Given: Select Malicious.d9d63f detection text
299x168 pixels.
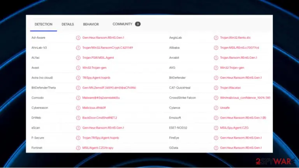Looking at the screenshot, I should coord(94,108).
